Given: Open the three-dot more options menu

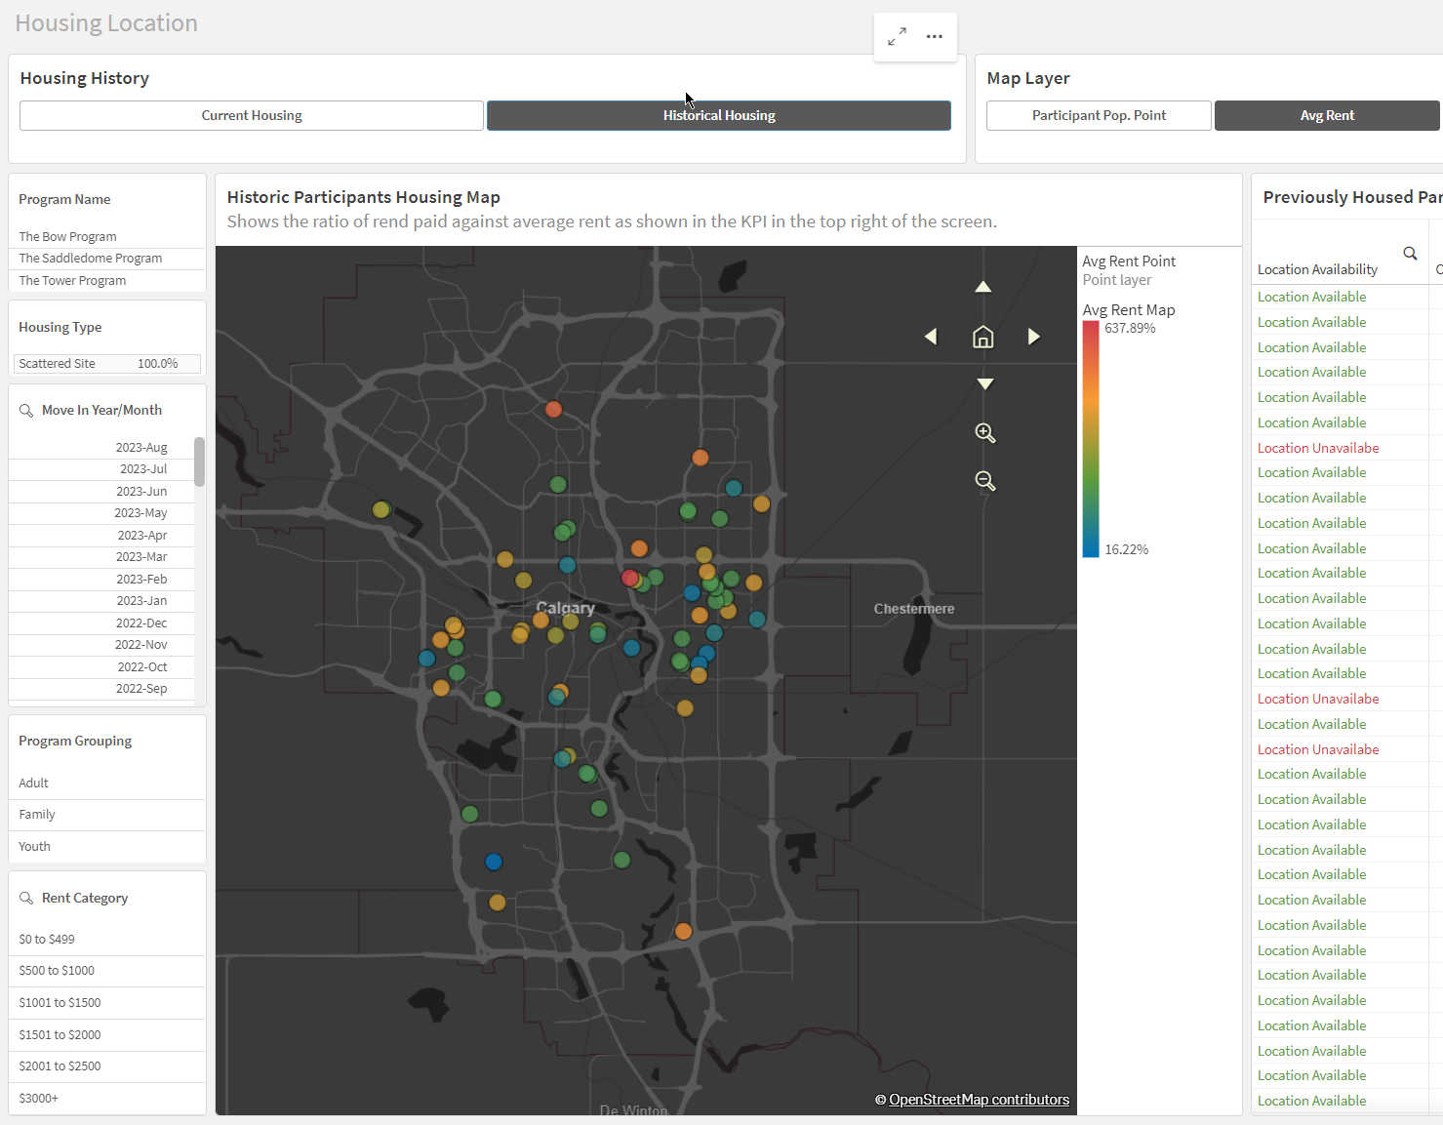Looking at the screenshot, I should (934, 37).
